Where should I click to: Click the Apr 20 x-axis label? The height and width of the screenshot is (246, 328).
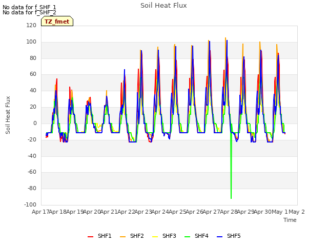coord(92,212)
